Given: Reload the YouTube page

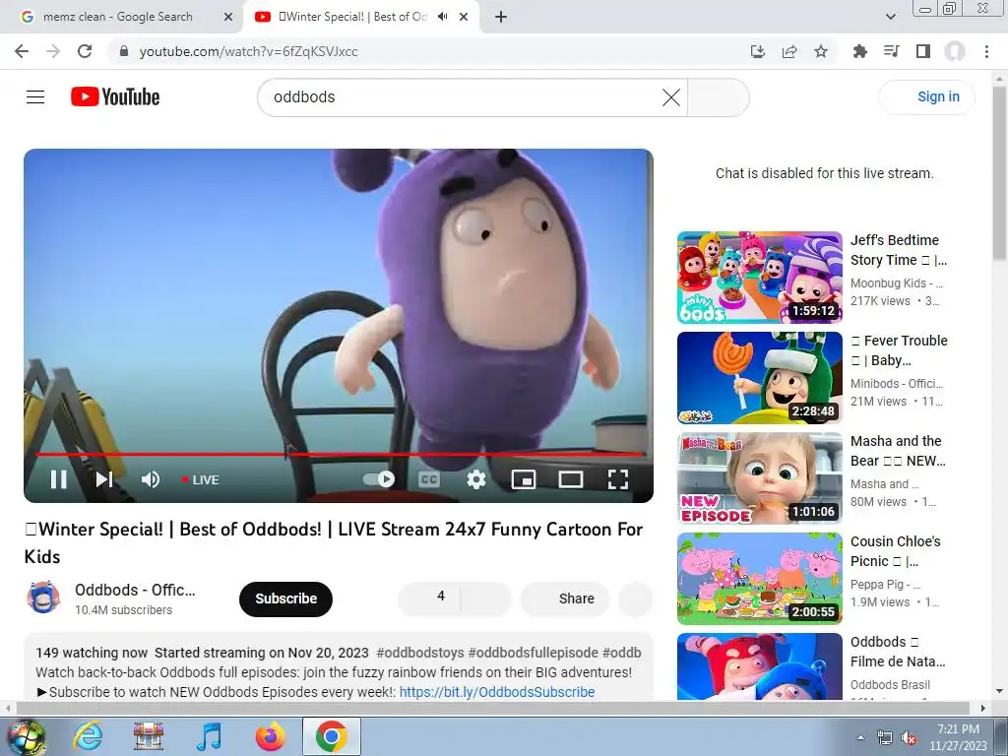Looking at the screenshot, I should tap(85, 51).
